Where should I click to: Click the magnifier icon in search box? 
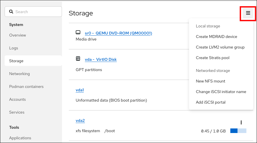point(11,12)
